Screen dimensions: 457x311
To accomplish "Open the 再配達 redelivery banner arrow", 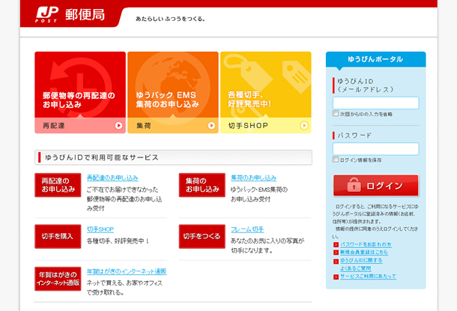I will pyautogui.click(x=118, y=126).
